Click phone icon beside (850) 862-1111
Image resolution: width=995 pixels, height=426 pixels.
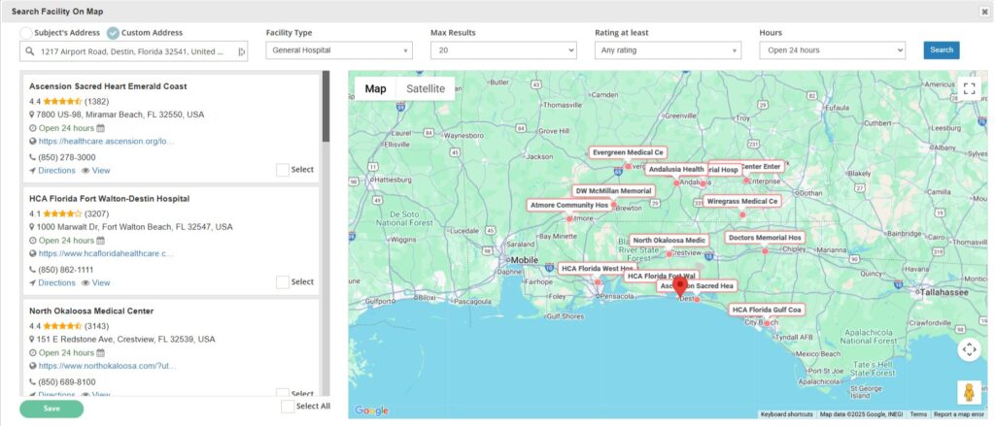[x=32, y=270]
